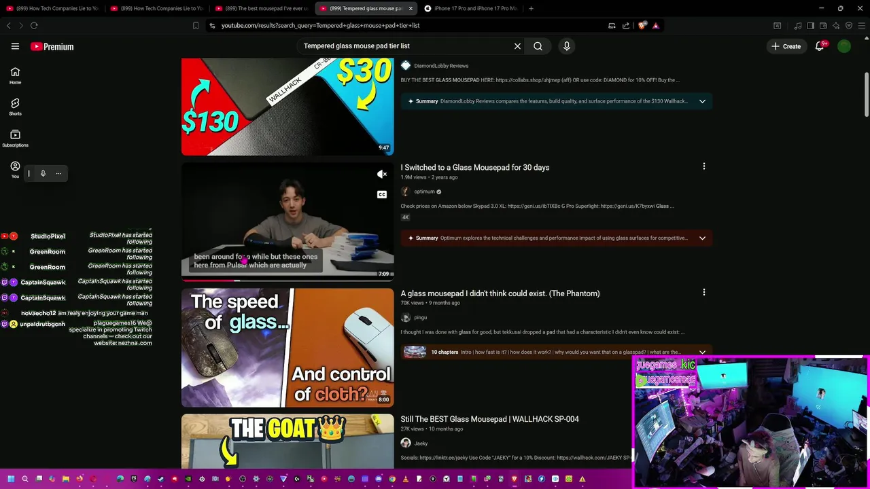Click the magnifier search button
The height and width of the screenshot is (489, 870).
click(x=538, y=46)
